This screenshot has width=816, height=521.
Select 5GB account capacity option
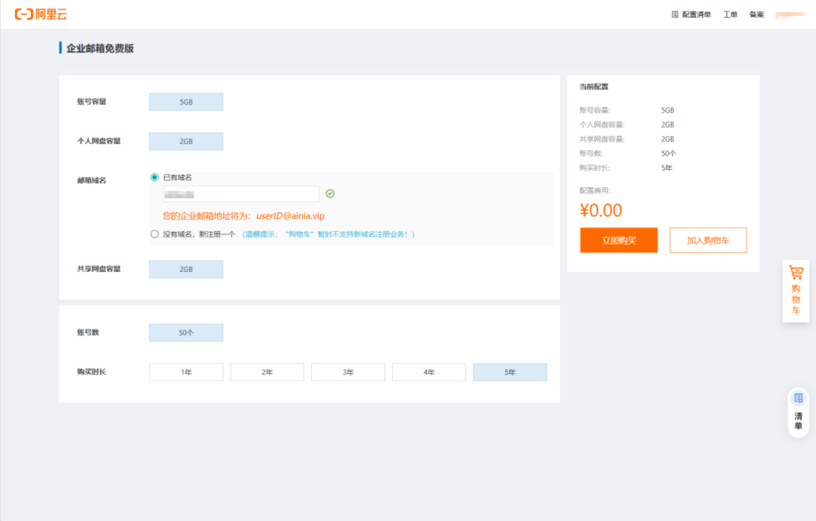(x=186, y=102)
